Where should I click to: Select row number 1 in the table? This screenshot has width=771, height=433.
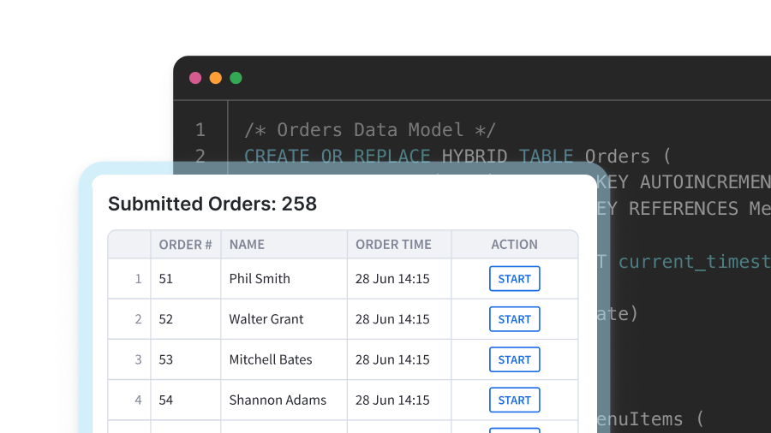pos(138,279)
